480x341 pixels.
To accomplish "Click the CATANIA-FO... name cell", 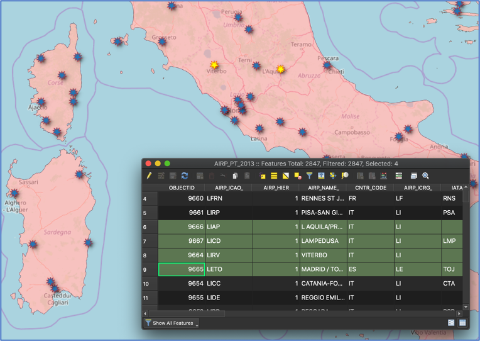I will point(323,284).
